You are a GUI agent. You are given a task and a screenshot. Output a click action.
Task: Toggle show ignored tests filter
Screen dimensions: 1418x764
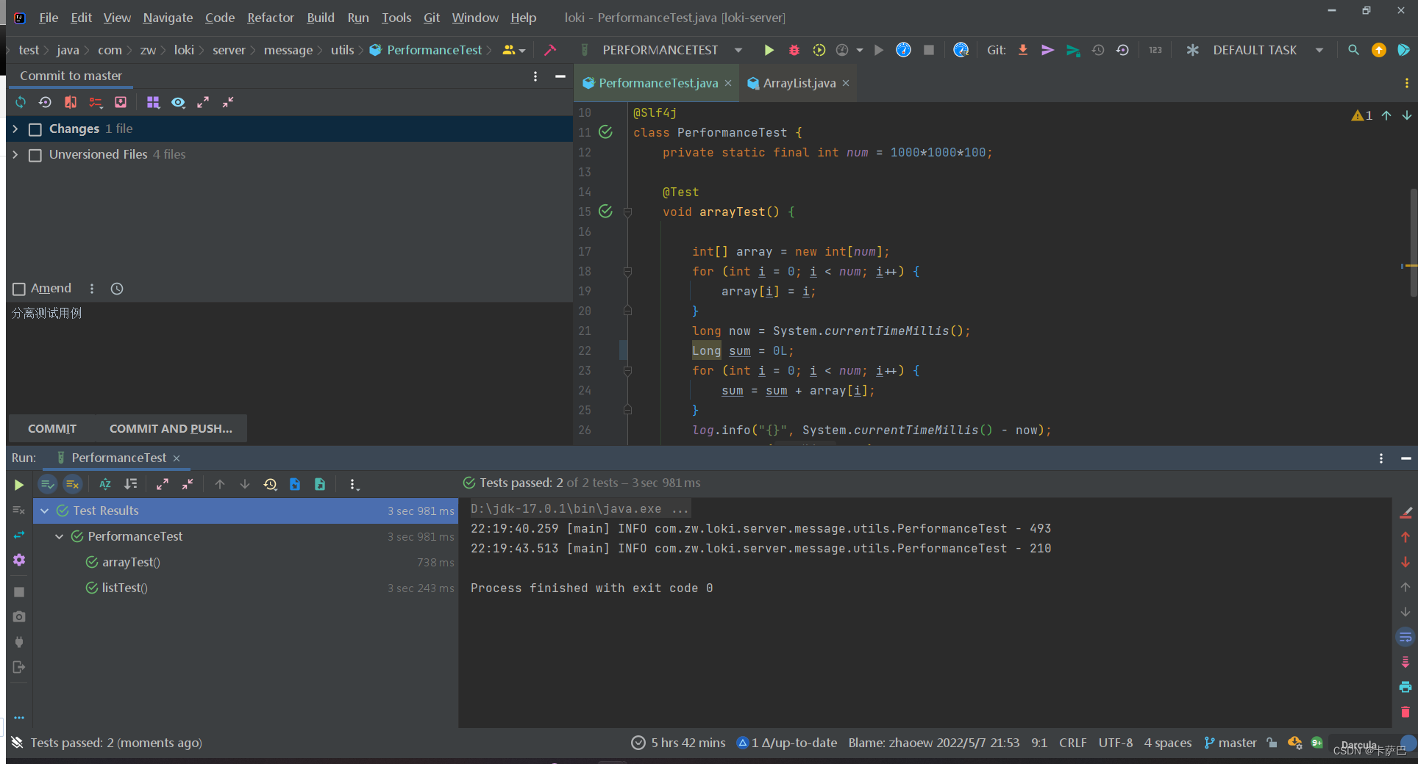pos(72,484)
